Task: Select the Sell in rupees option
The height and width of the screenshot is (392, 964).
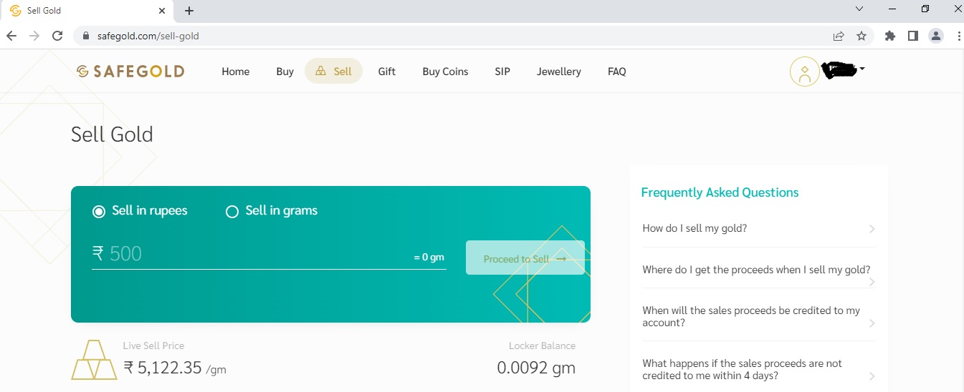Action: click(x=99, y=211)
